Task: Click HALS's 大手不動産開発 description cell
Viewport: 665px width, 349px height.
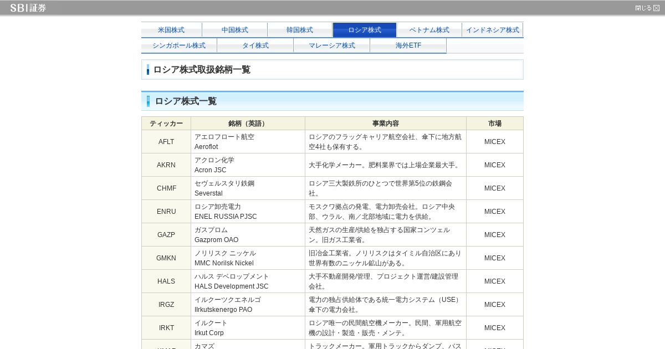Action: [386, 281]
